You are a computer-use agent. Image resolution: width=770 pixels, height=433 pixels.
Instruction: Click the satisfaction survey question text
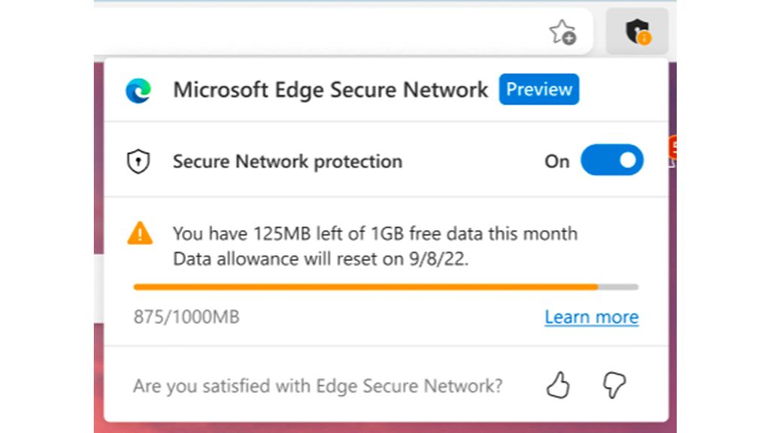(x=318, y=385)
